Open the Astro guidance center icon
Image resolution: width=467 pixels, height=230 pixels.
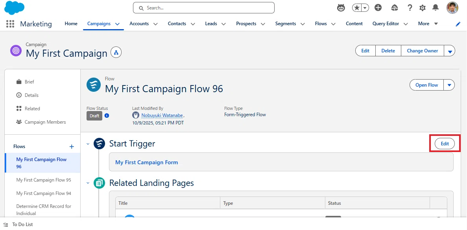(341, 8)
